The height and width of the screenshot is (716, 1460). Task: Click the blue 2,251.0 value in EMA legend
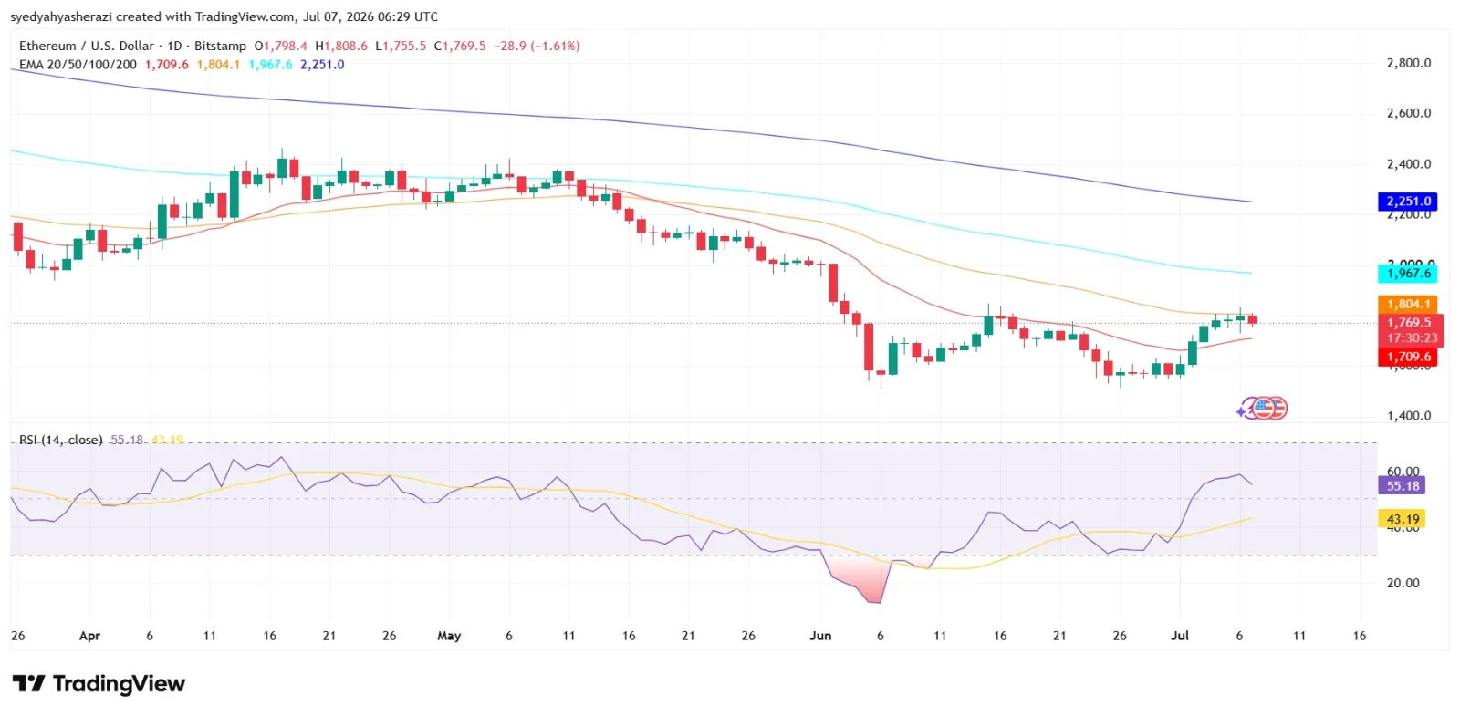pyautogui.click(x=323, y=65)
